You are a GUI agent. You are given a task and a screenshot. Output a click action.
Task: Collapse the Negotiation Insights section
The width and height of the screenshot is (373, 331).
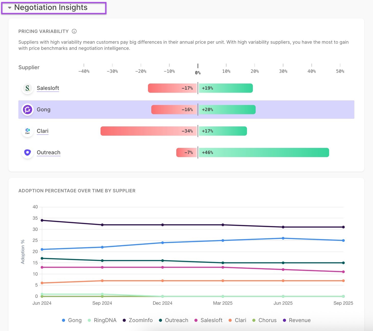(10, 8)
